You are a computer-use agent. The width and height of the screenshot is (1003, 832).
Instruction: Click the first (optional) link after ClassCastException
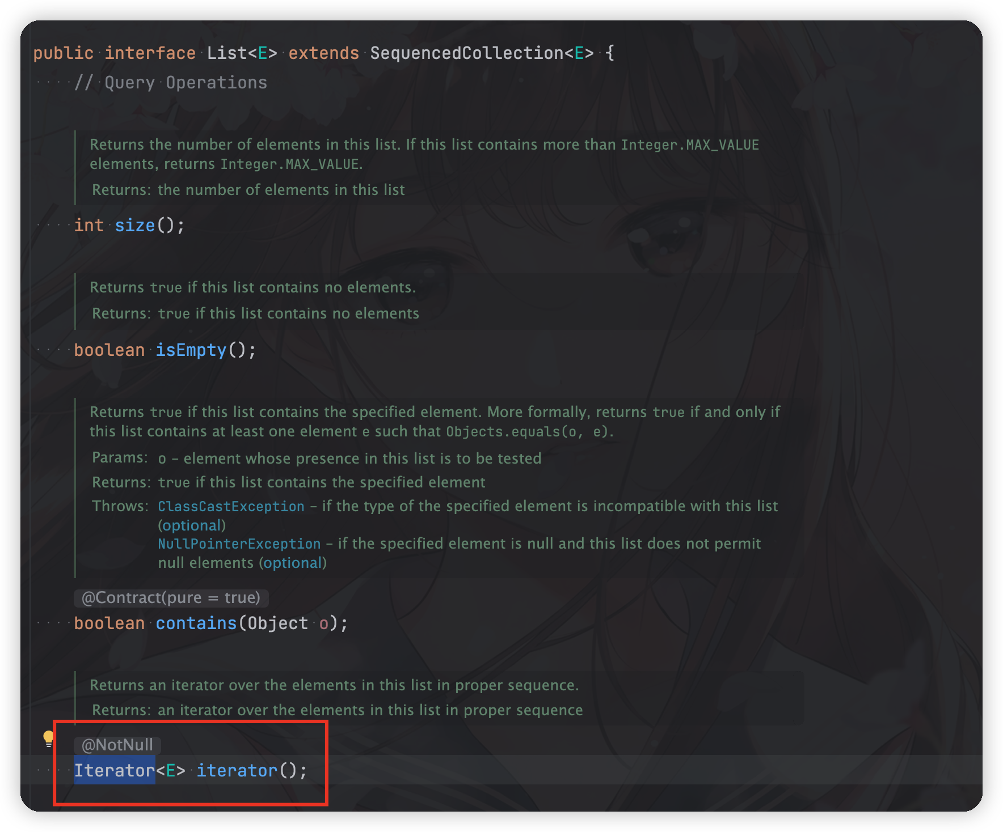click(x=192, y=525)
